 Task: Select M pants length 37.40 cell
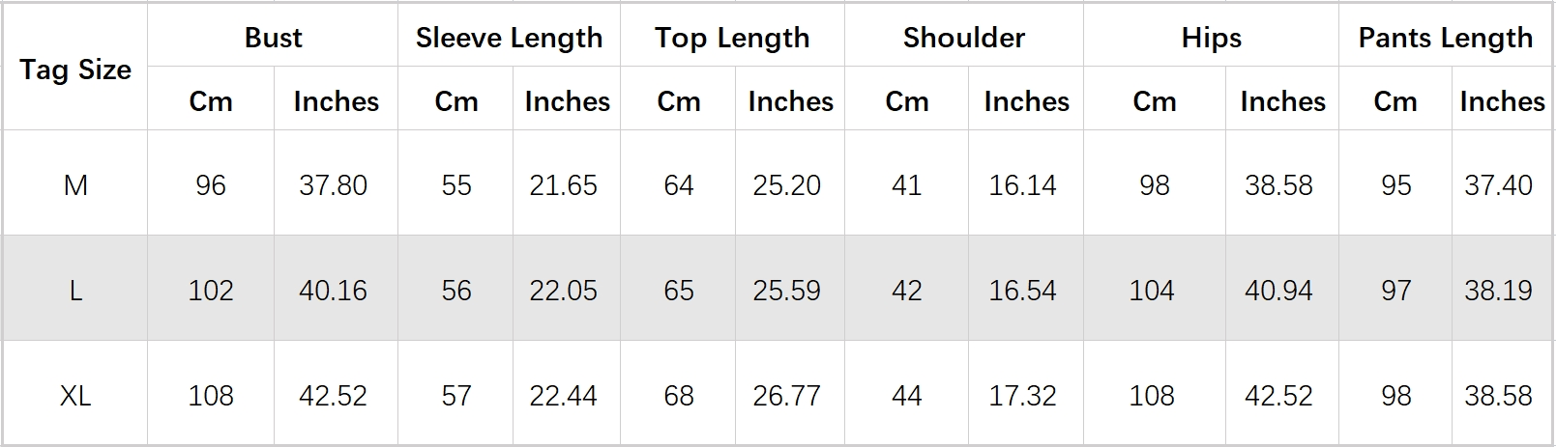[x=1498, y=184]
